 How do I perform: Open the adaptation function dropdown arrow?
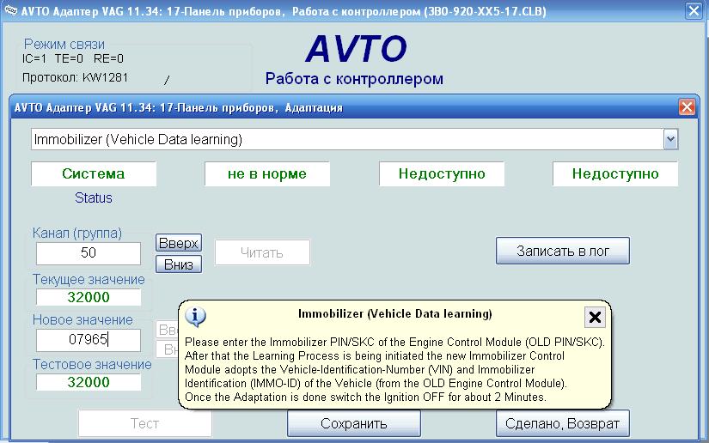pos(670,140)
